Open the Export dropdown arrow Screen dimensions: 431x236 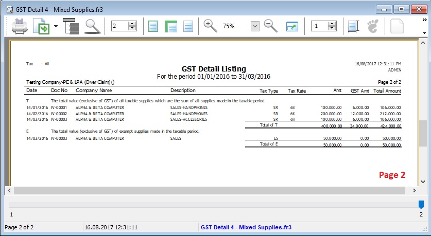(x=55, y=26)
